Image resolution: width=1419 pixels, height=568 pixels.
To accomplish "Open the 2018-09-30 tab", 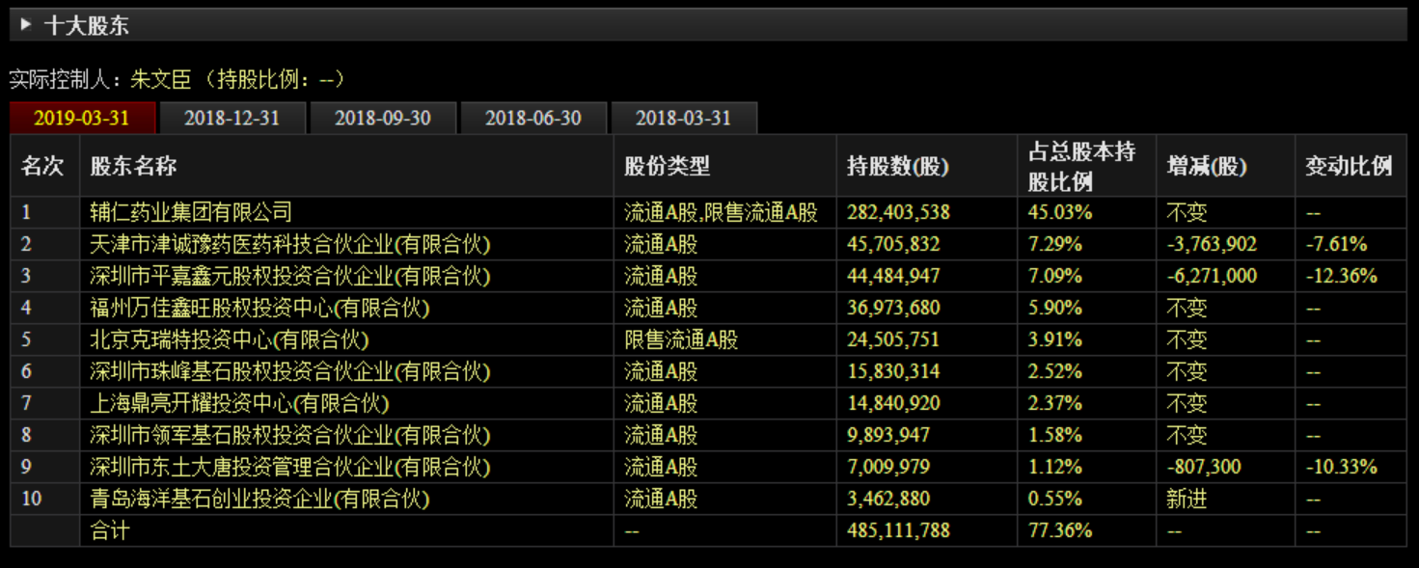I will coord(383,118).
